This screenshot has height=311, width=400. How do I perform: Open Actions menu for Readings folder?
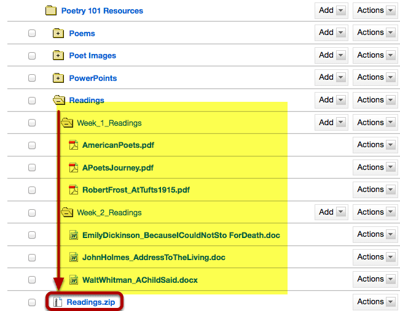click(375, 100)
